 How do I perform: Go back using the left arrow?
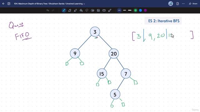[x=3, y=4]
